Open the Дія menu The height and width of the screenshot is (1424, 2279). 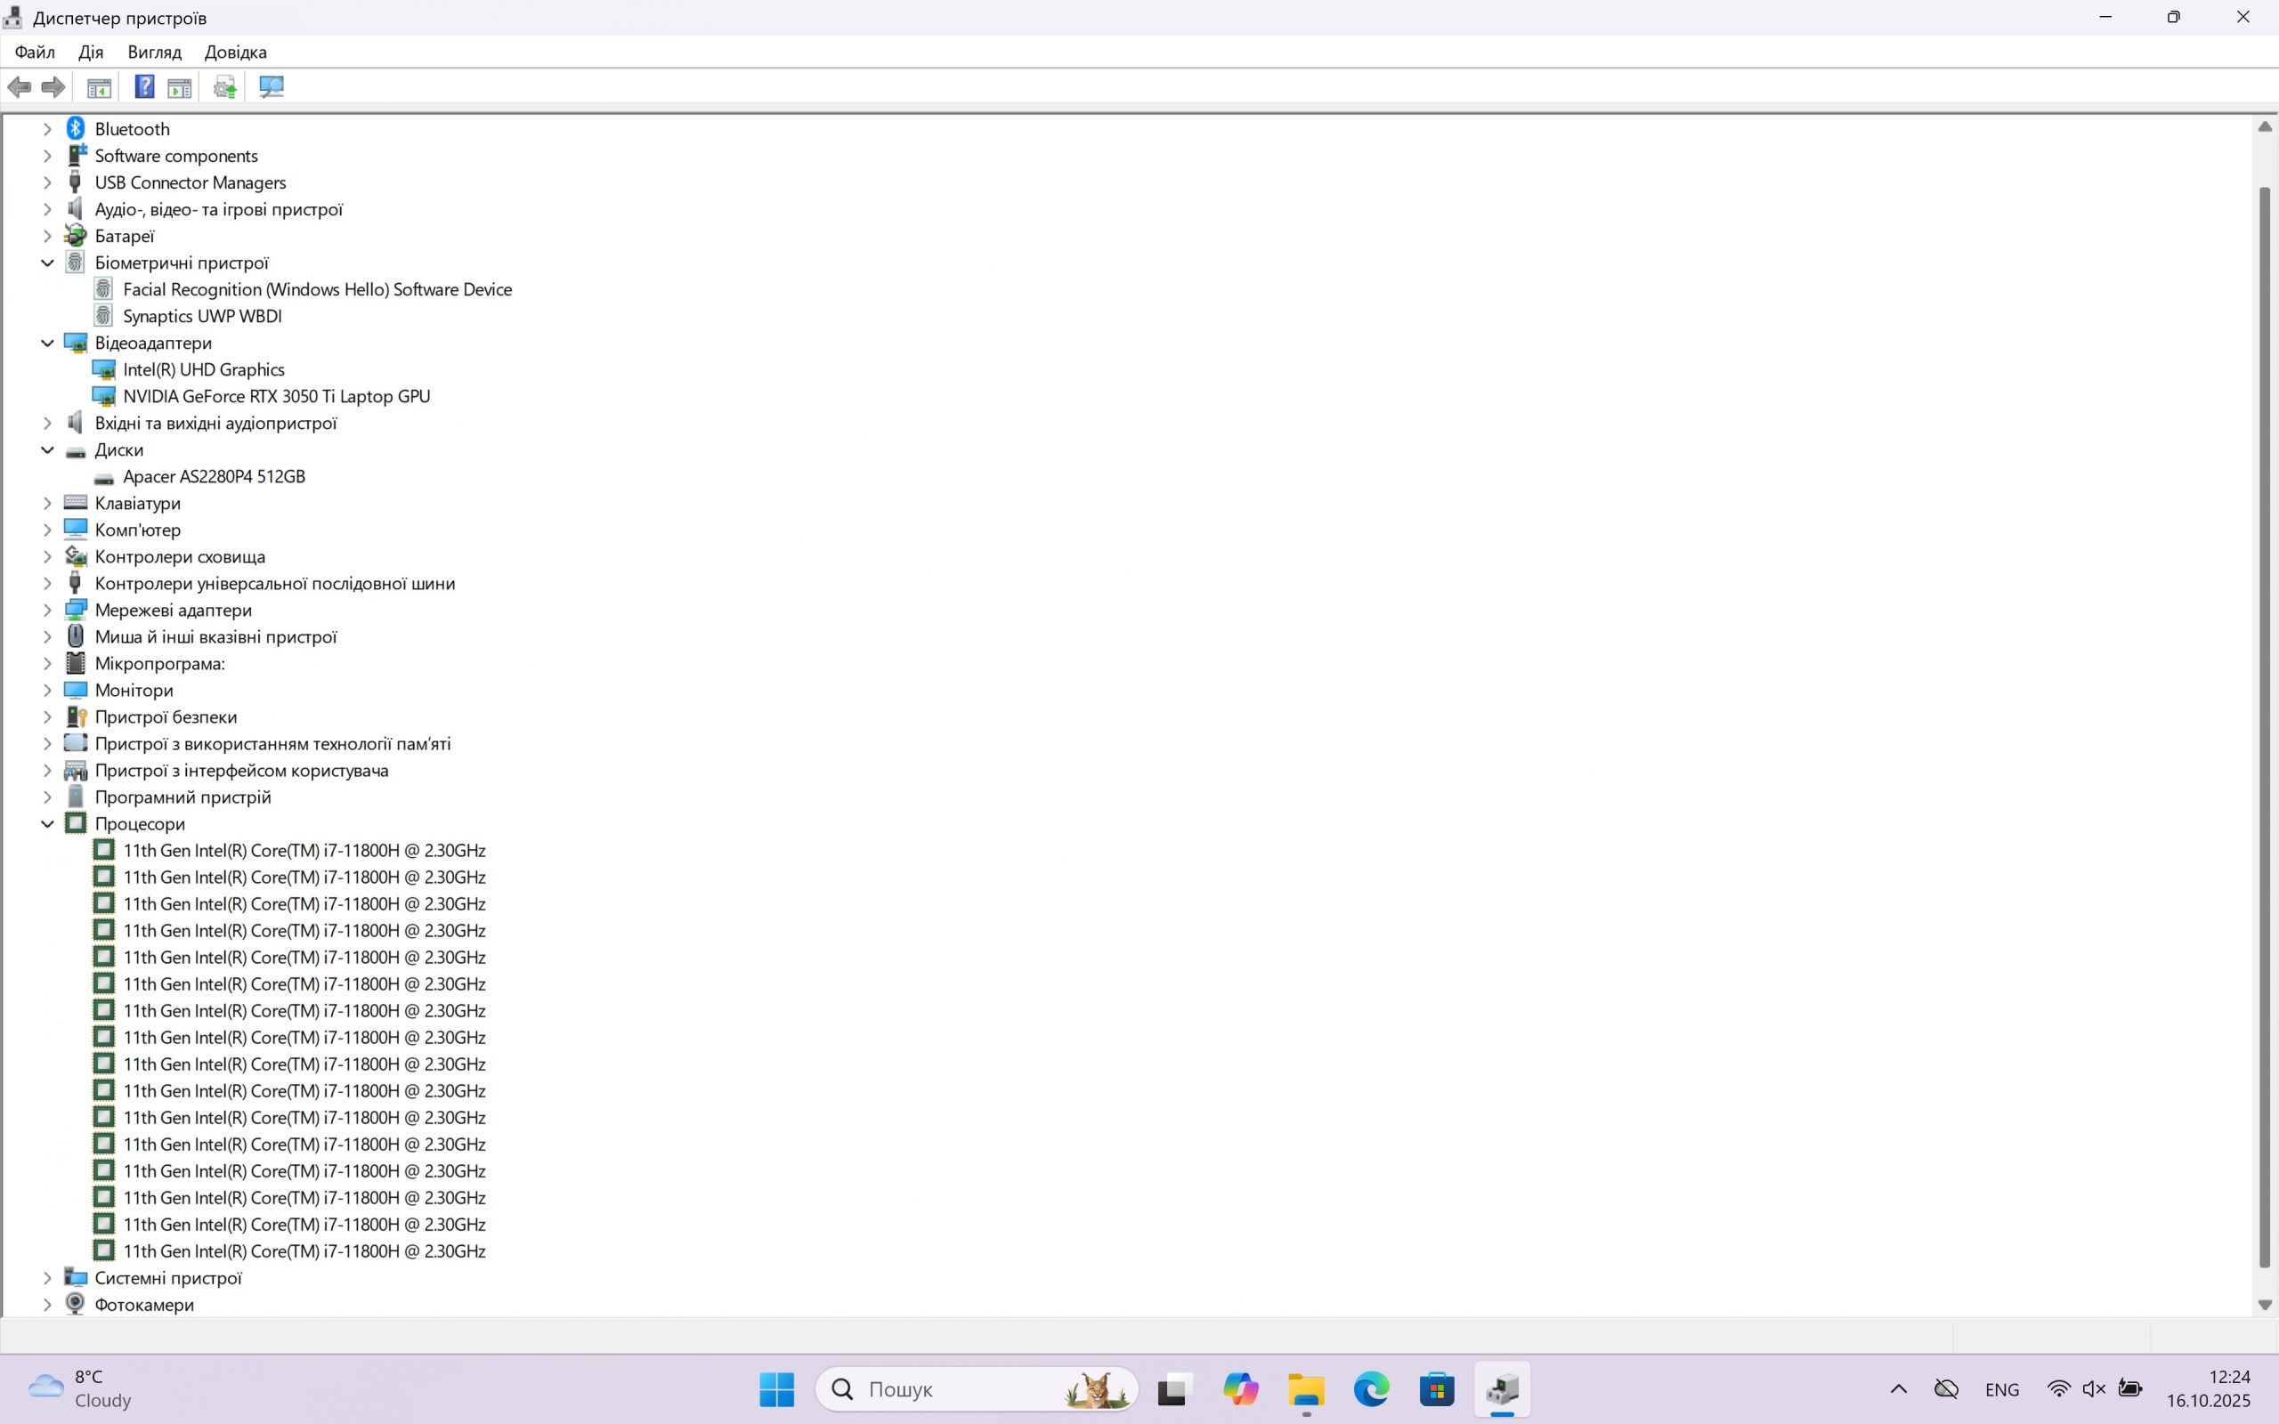(91, 53)
